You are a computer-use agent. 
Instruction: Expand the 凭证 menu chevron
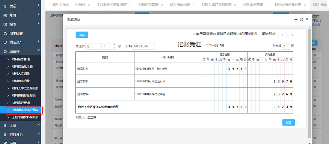click(x=39, y=5)
